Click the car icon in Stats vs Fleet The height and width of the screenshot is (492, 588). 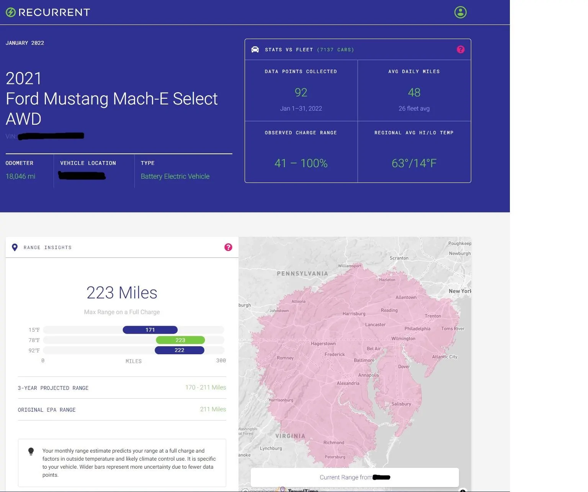(255, 49)
